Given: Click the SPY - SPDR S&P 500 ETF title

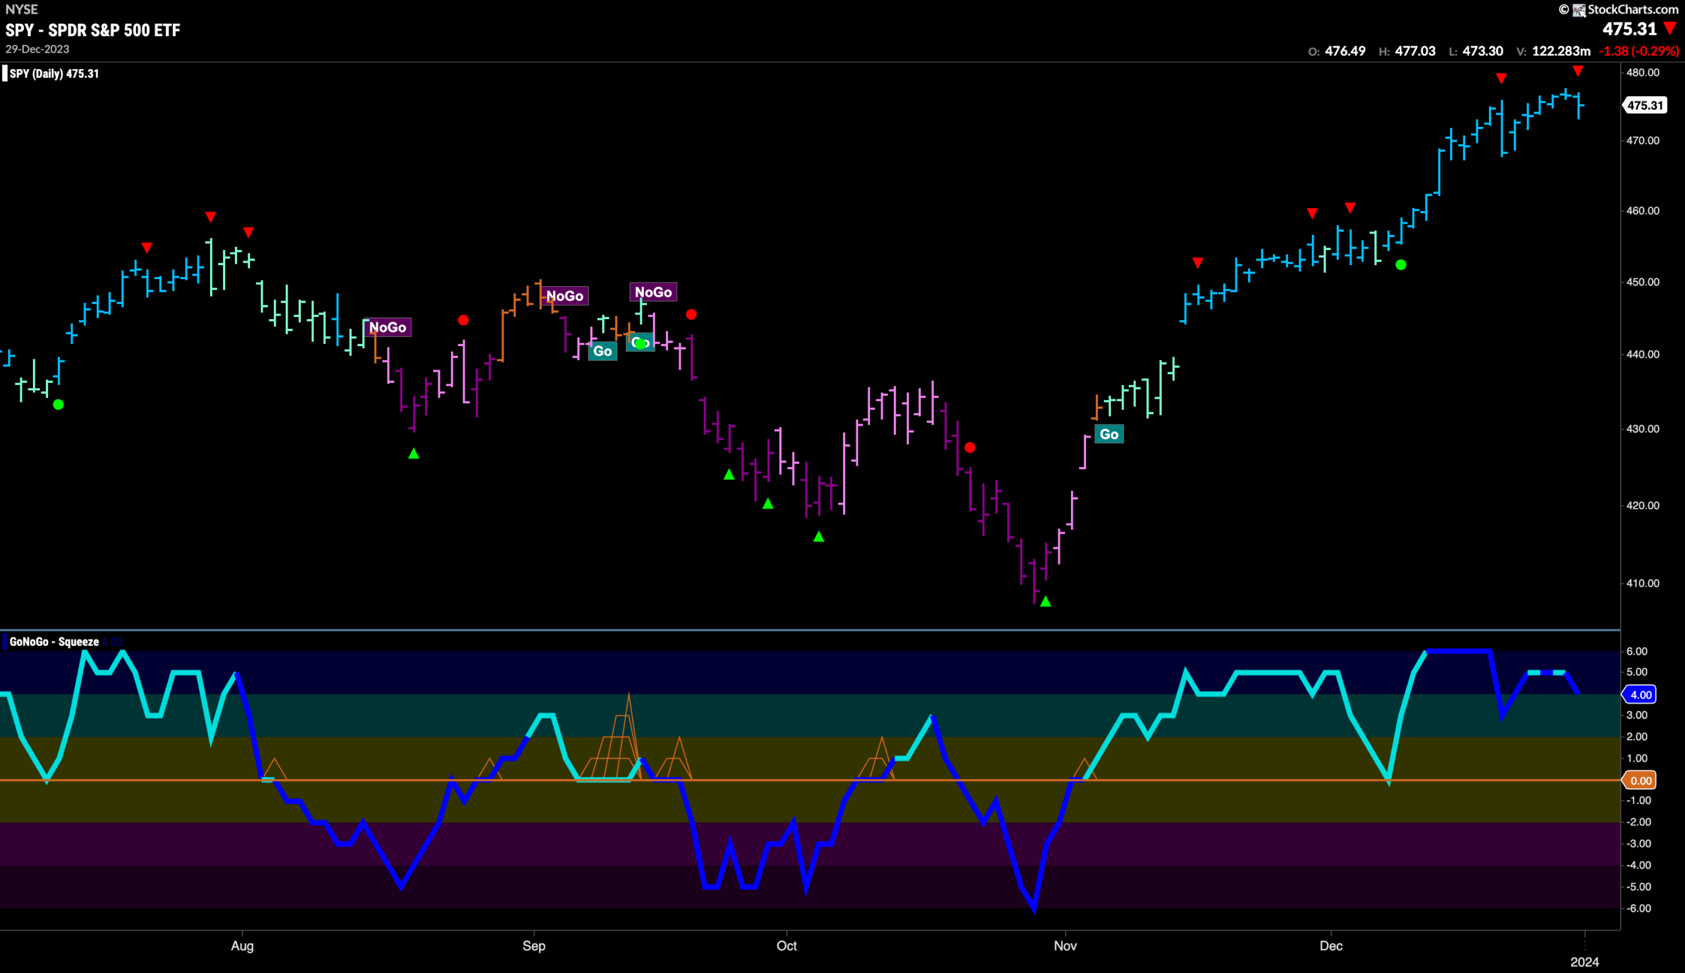Looking at the screenshot, I should point(93,30).
